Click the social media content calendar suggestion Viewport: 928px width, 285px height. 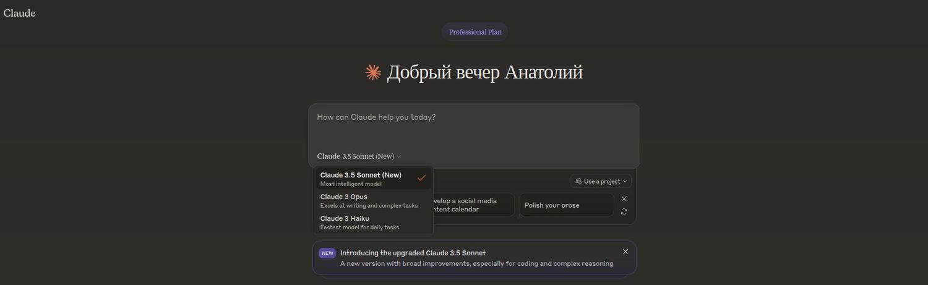[x=473, y=205]
